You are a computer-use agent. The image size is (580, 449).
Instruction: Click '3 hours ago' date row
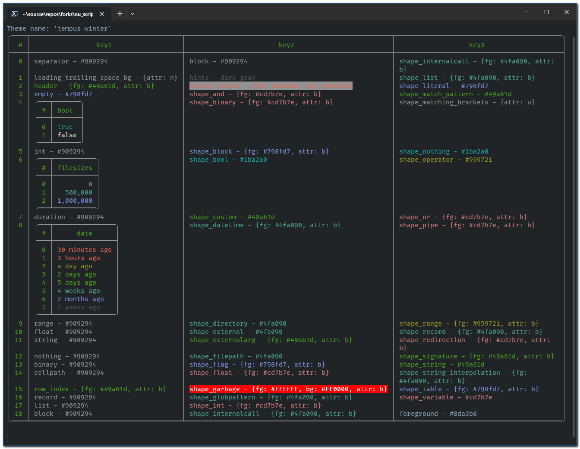click(x=79, y=258)
